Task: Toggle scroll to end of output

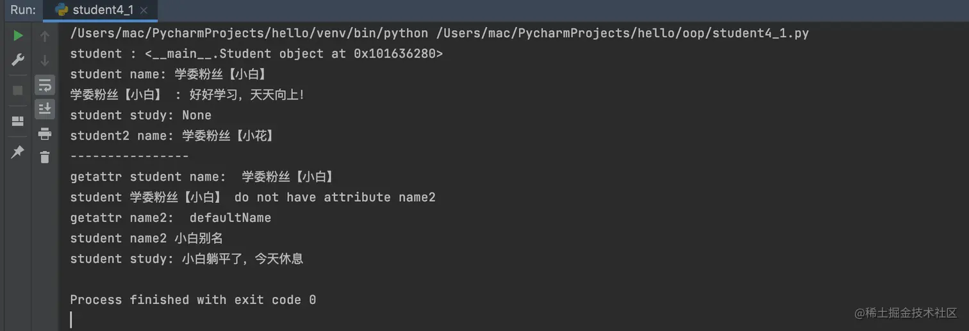Action: [x=45, y=109]
